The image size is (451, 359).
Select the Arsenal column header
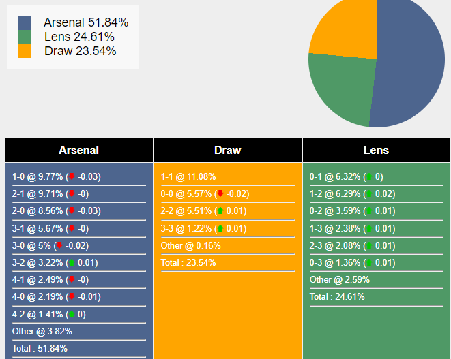(x=79, y=151)
